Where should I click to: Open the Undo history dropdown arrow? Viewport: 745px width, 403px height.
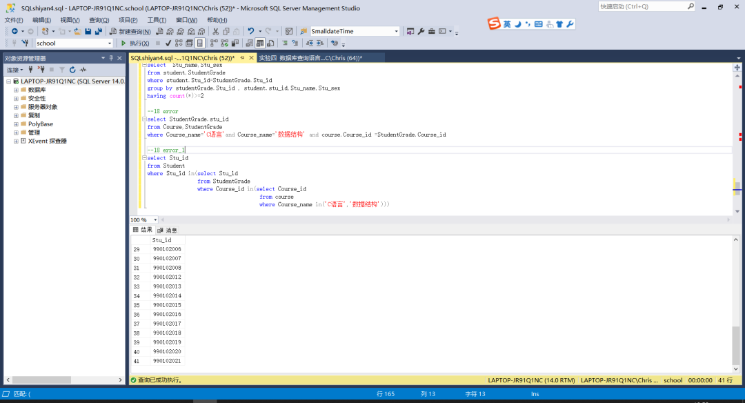tap(260, 31)
